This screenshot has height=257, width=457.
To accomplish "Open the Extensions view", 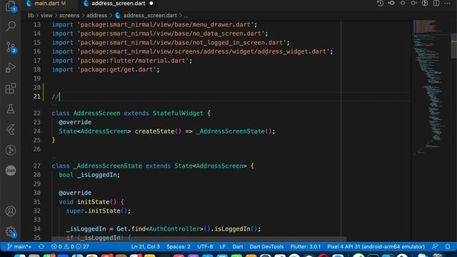I will [11, 89].
